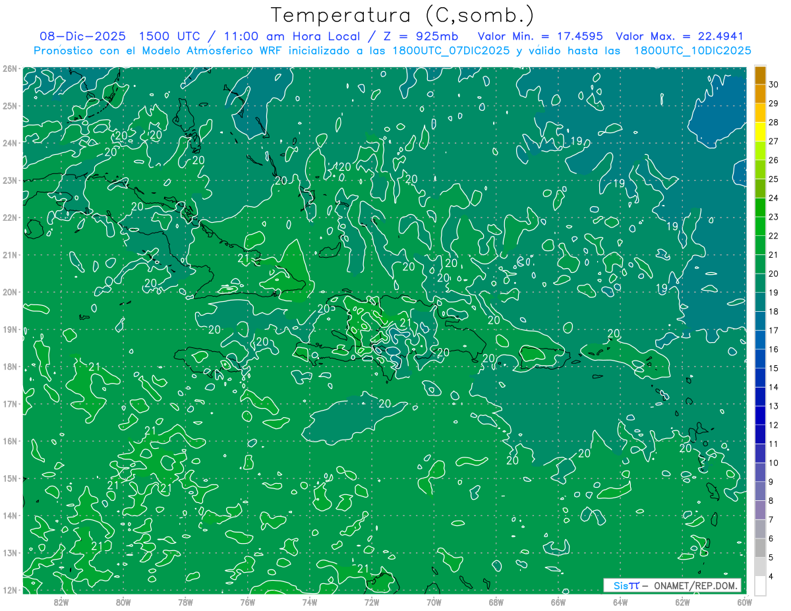Click the '17' color scale label
This screenshot has width=791, height=611.
point(774,330)
